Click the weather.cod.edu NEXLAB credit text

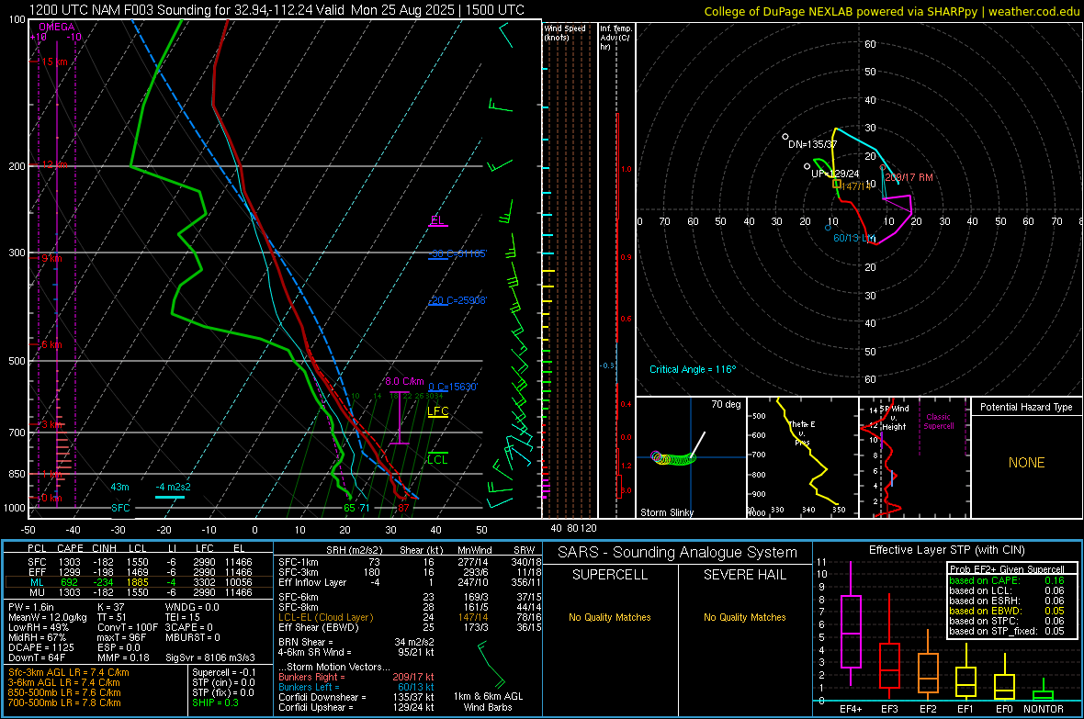pos(891,11)
